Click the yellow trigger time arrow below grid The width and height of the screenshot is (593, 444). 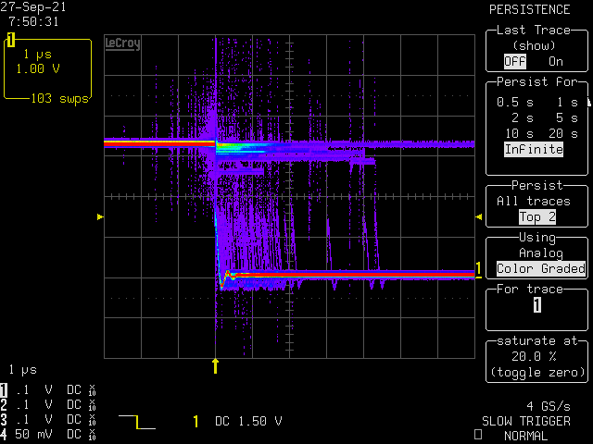[x=216, y=365]
